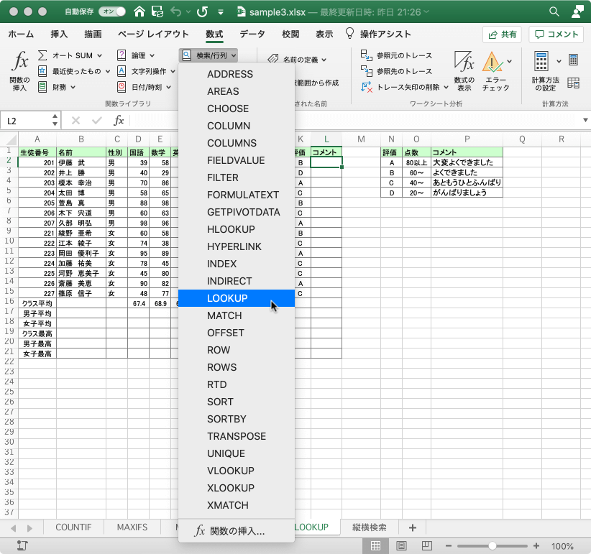The height and width of the screenshot is (554, 591).
Task: Click the Calculation Options calculator icon
Action: pos(541,61)
